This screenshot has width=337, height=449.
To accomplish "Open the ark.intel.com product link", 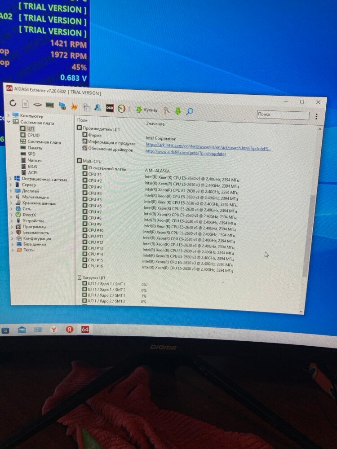I will tap(208, 147).
